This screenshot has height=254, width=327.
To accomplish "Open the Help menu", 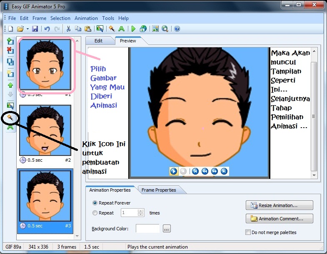I will pyautogui.click(x=123, y=18).
